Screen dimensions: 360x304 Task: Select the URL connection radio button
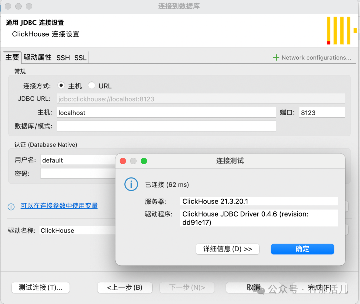coord(92,85)
